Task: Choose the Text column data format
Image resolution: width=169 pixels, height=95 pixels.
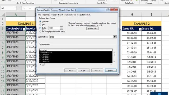Action: pyautogui.click(x=40, y=25)
